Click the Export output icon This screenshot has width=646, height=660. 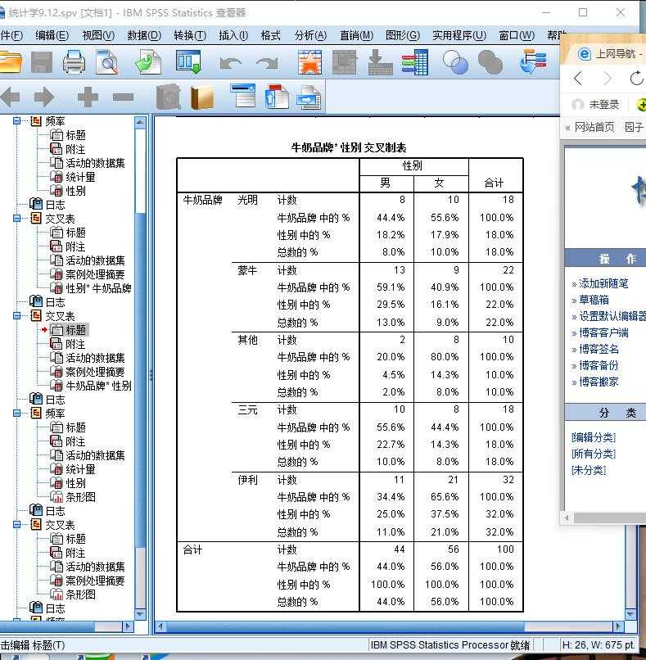tap(148, 62)
